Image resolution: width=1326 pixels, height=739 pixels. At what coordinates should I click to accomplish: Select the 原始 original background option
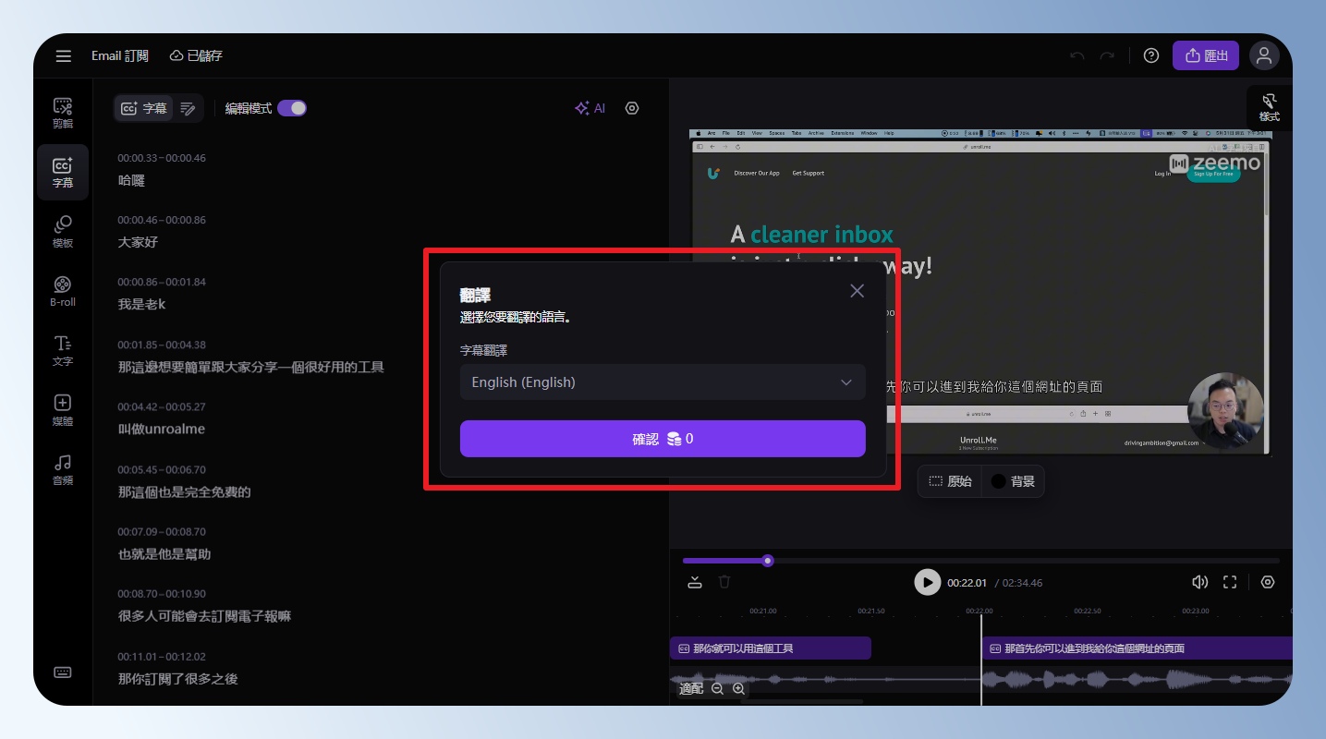tap(950, 481)
